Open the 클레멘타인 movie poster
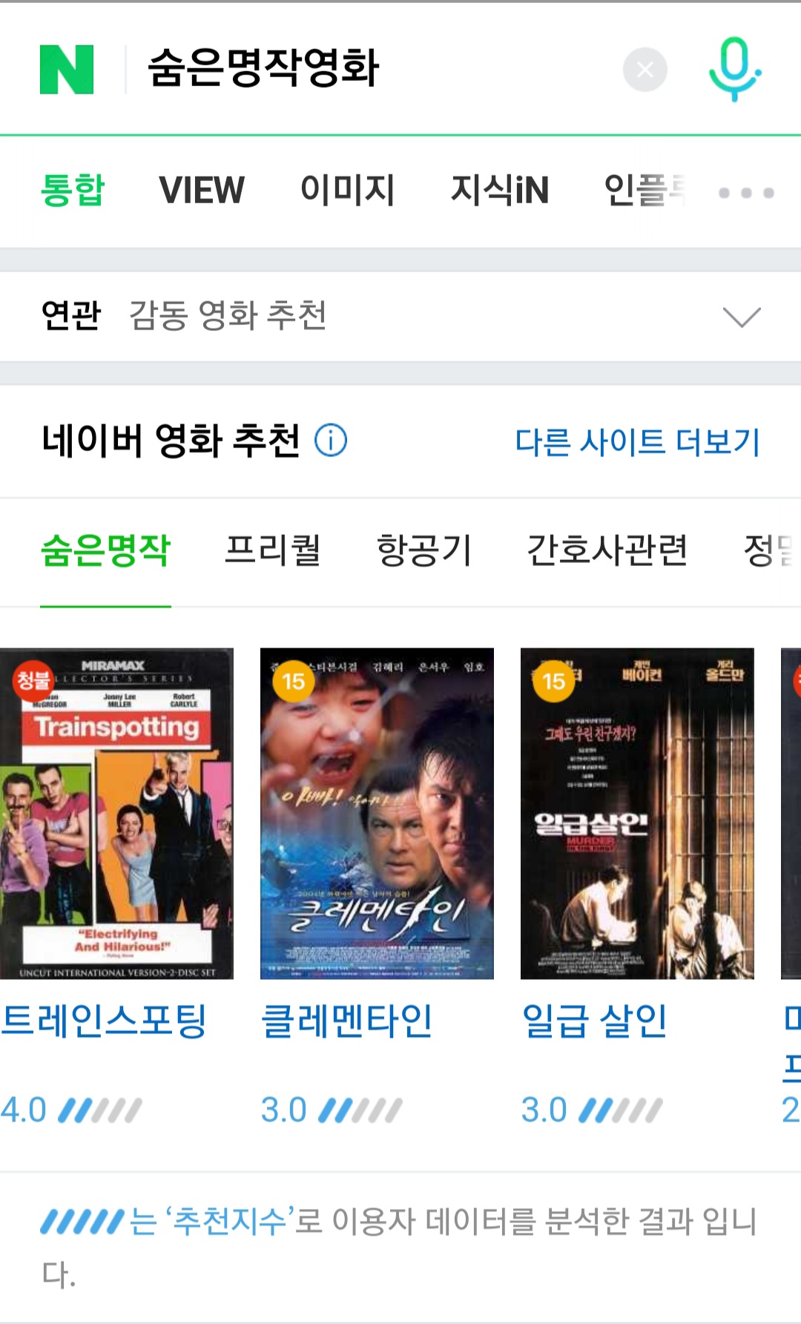The image size is (801, 1324). pos(377,814)
